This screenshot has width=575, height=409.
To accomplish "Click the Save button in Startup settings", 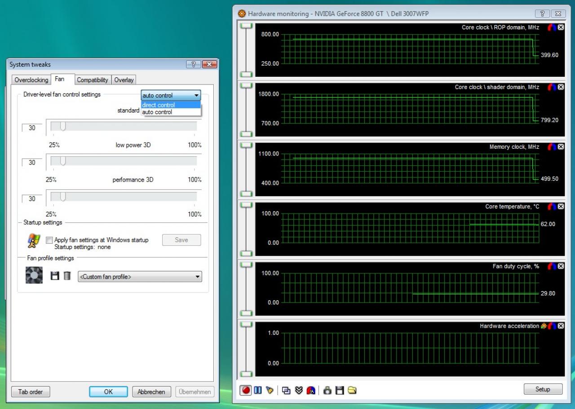I will click(181, 240).
